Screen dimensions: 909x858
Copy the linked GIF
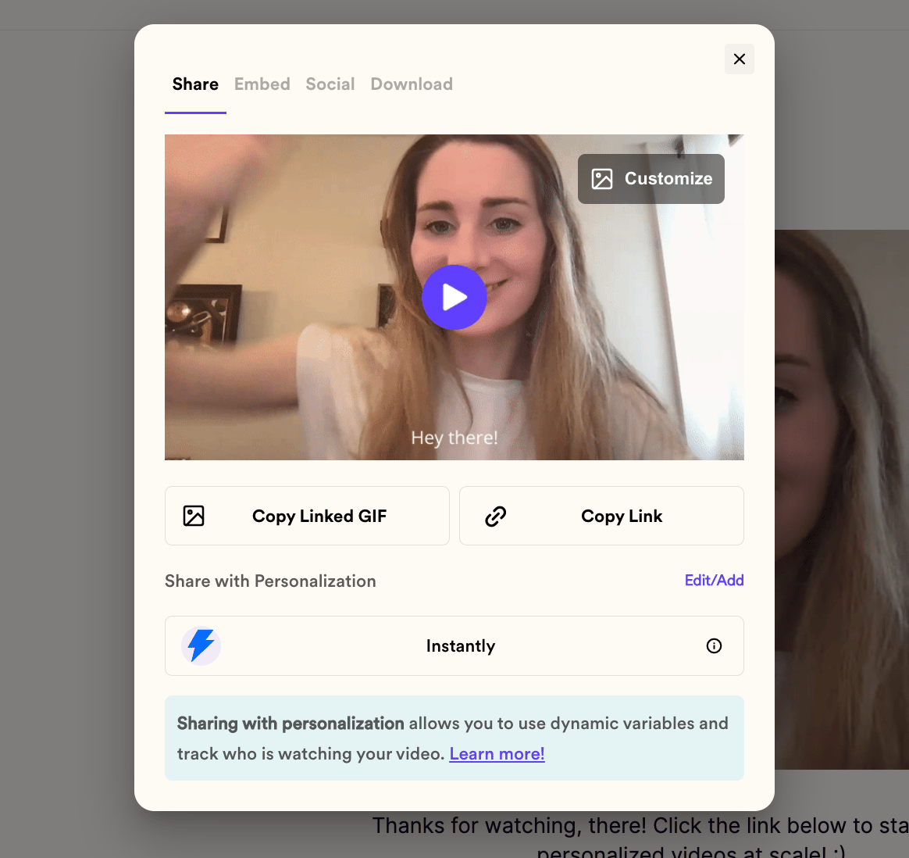[307, 516]
